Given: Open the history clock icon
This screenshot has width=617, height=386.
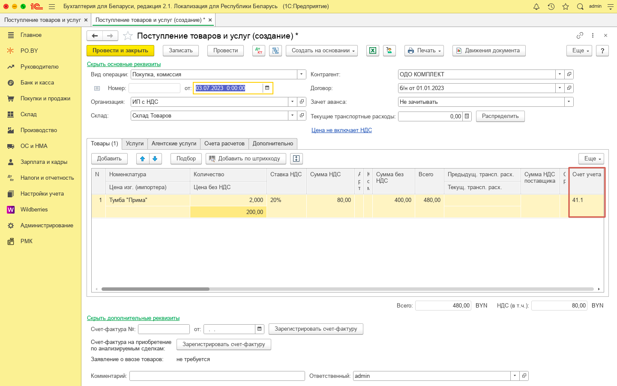Looking at the screenshot, I should [551, 6].
